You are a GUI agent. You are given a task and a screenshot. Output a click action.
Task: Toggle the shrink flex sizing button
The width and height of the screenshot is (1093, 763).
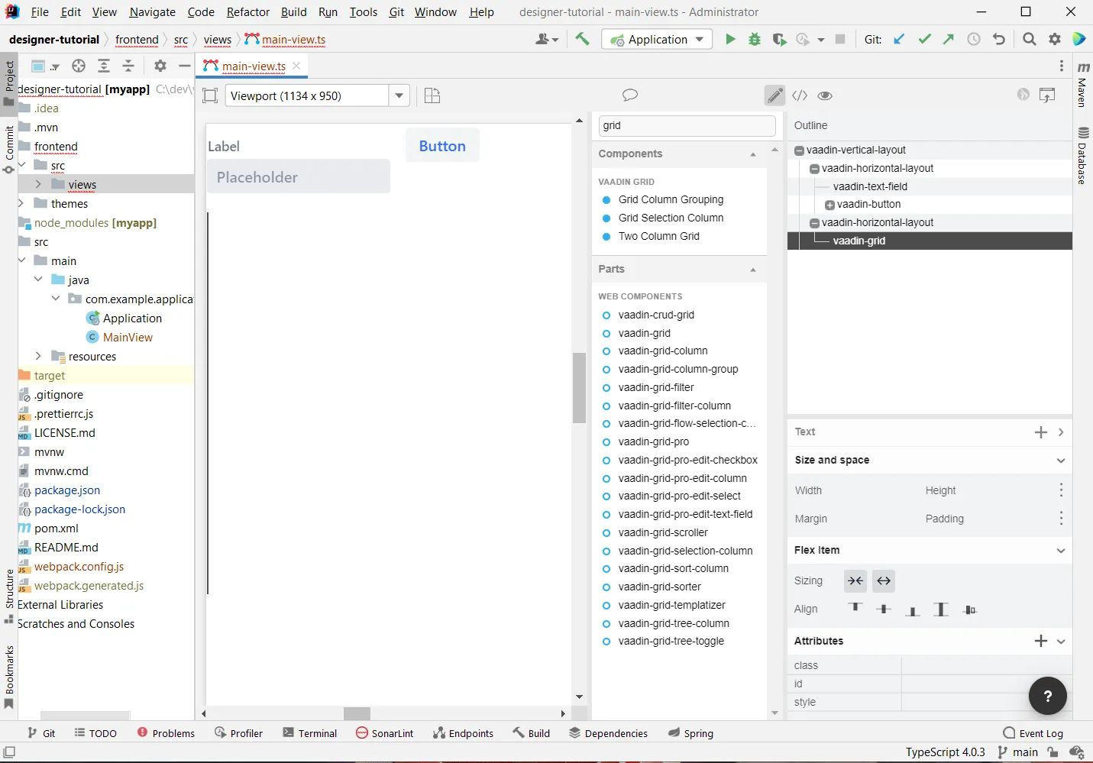tap(855, 581)
